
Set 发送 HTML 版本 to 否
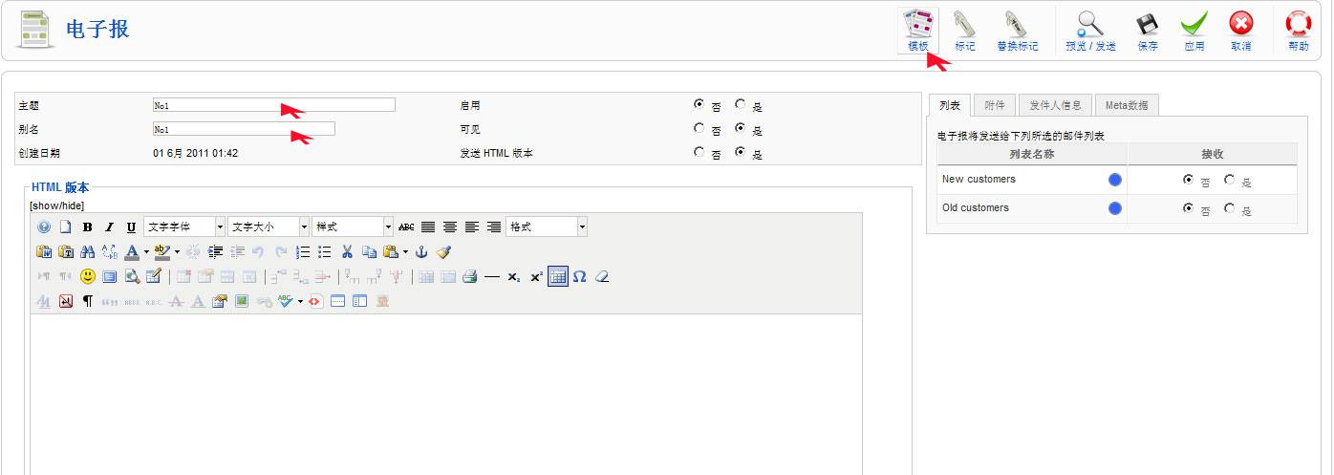click(x=699, y=151)
